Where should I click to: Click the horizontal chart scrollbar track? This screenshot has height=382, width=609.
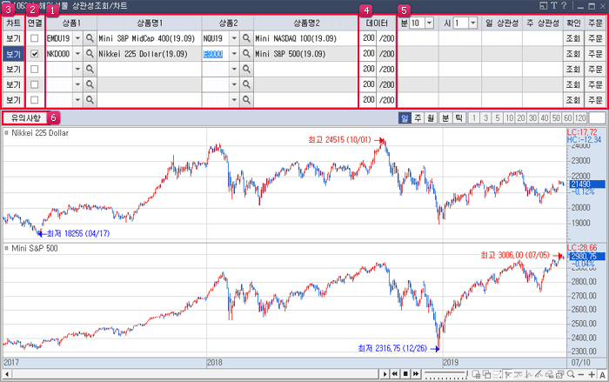click(x=194, y=374)
